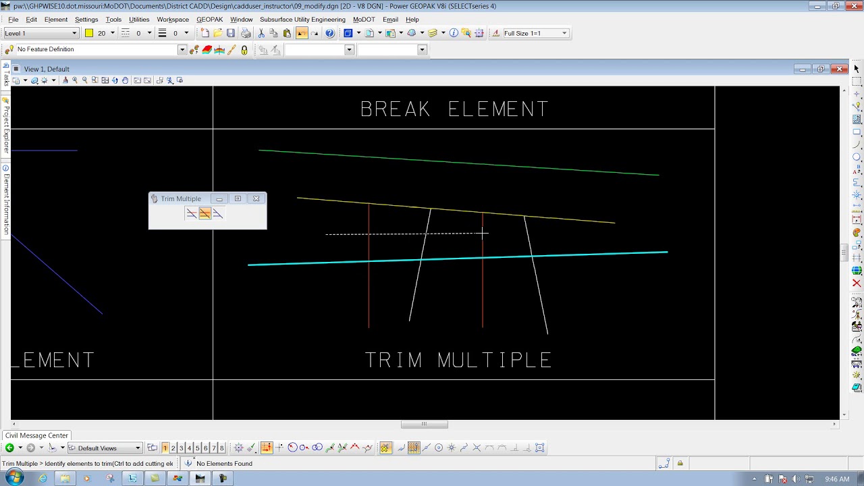
Task: Click the Save design icon
Action: tap(231, 33)
